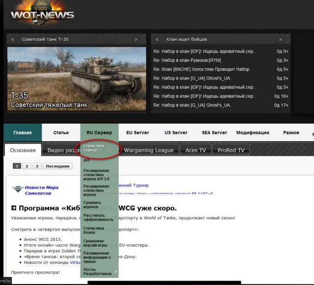Viewport: 314px width, 285px height.
Task: Open the SEA Server menu
Action: coord(214,132)
